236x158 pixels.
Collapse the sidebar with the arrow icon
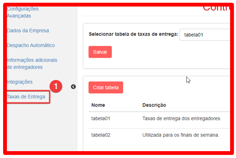73,87
